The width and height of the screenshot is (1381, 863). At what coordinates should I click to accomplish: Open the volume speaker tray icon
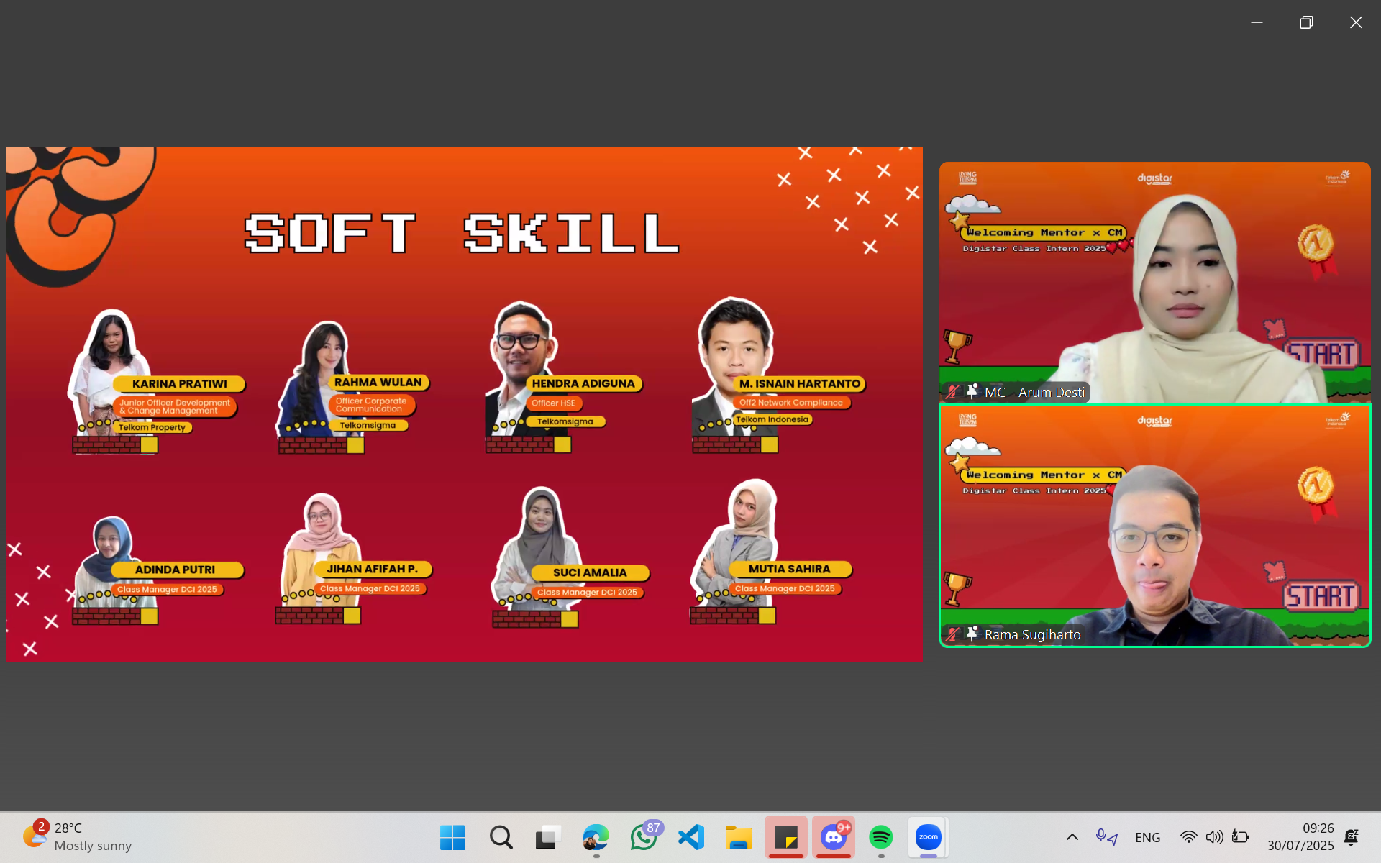[1215, 837]
